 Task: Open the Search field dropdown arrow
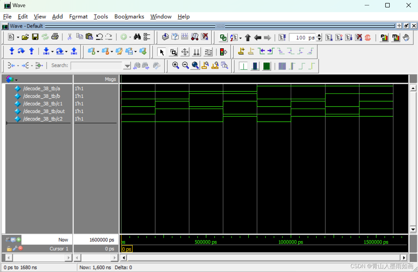point(127,65)
